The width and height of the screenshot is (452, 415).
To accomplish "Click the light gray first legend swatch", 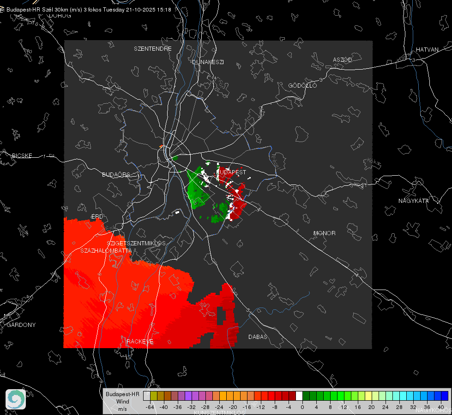I will click(x=147, y=396).
